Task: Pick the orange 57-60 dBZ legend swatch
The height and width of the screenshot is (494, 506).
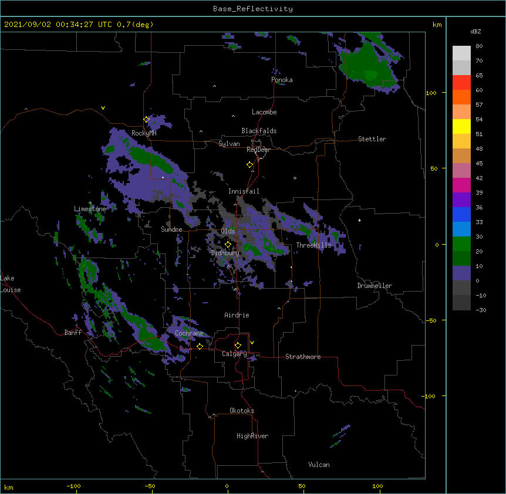Action: point(461,97)
